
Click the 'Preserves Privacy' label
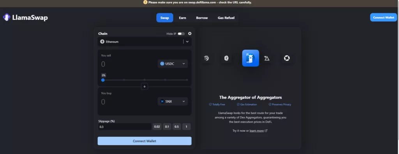point(281,104)
